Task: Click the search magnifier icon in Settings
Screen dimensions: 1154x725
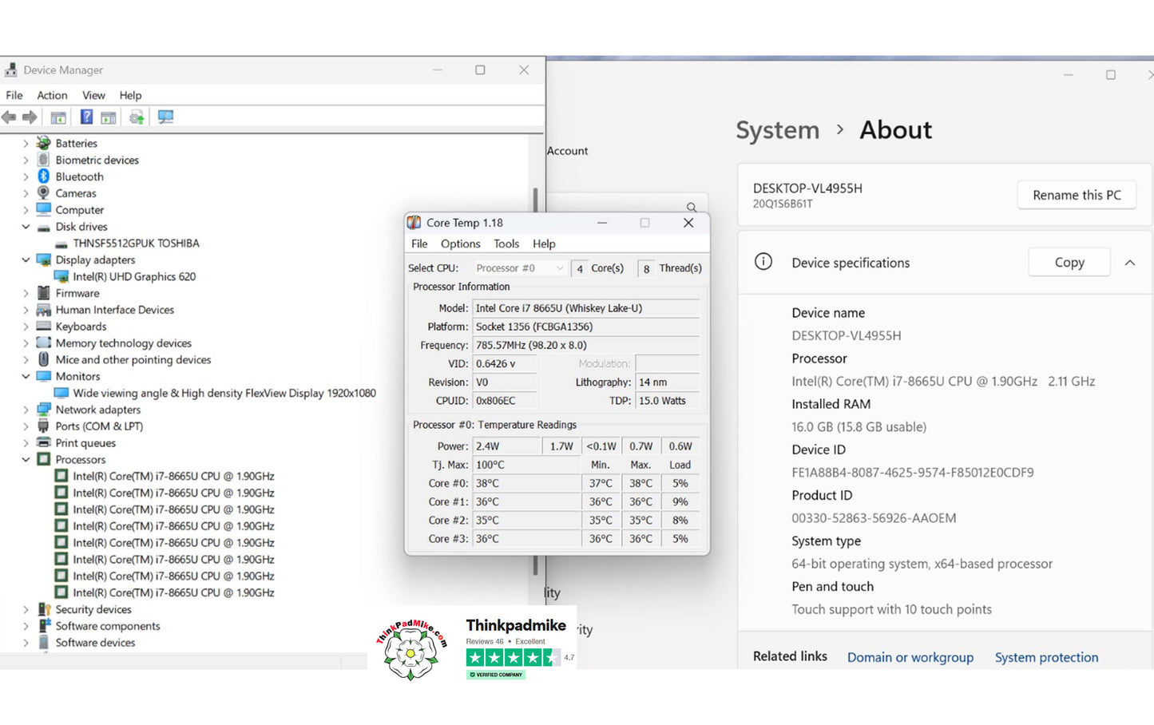Action: 692,207
